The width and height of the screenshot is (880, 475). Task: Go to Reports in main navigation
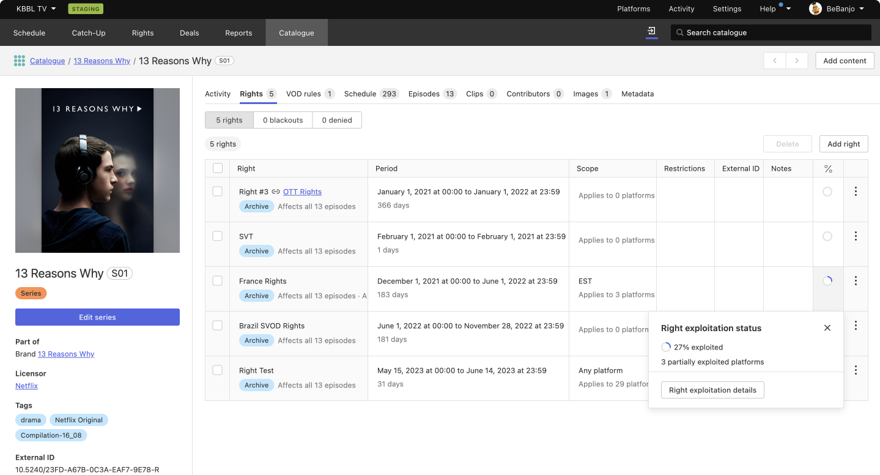pos(238,32)
